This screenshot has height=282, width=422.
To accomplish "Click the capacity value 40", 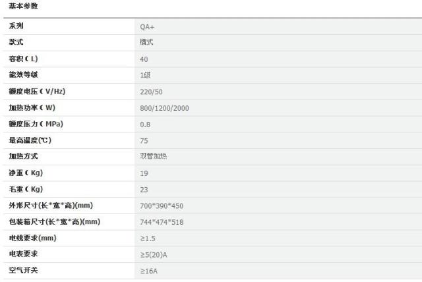I will coord(144,59).
